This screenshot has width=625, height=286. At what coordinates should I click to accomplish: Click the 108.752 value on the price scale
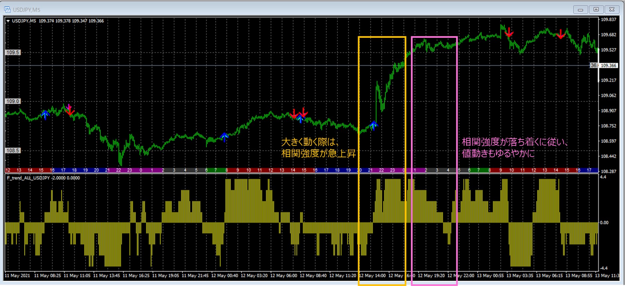pyautogui.click(x=608, y=126)
